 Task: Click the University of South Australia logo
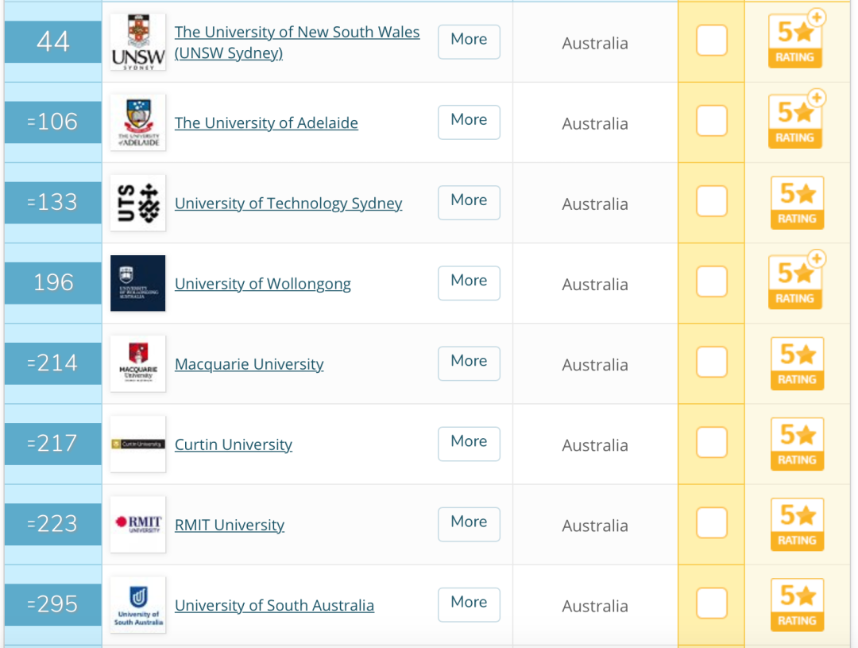(138, 604)
